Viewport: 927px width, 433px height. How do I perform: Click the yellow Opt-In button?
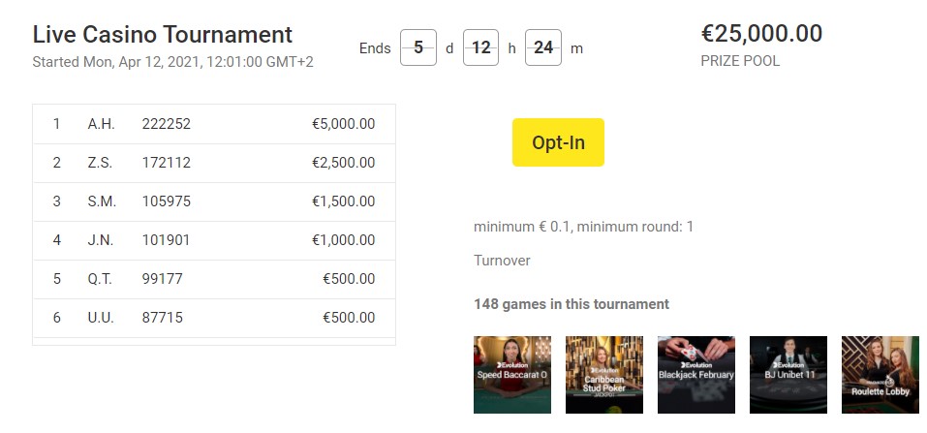click(x=558, y=142)
